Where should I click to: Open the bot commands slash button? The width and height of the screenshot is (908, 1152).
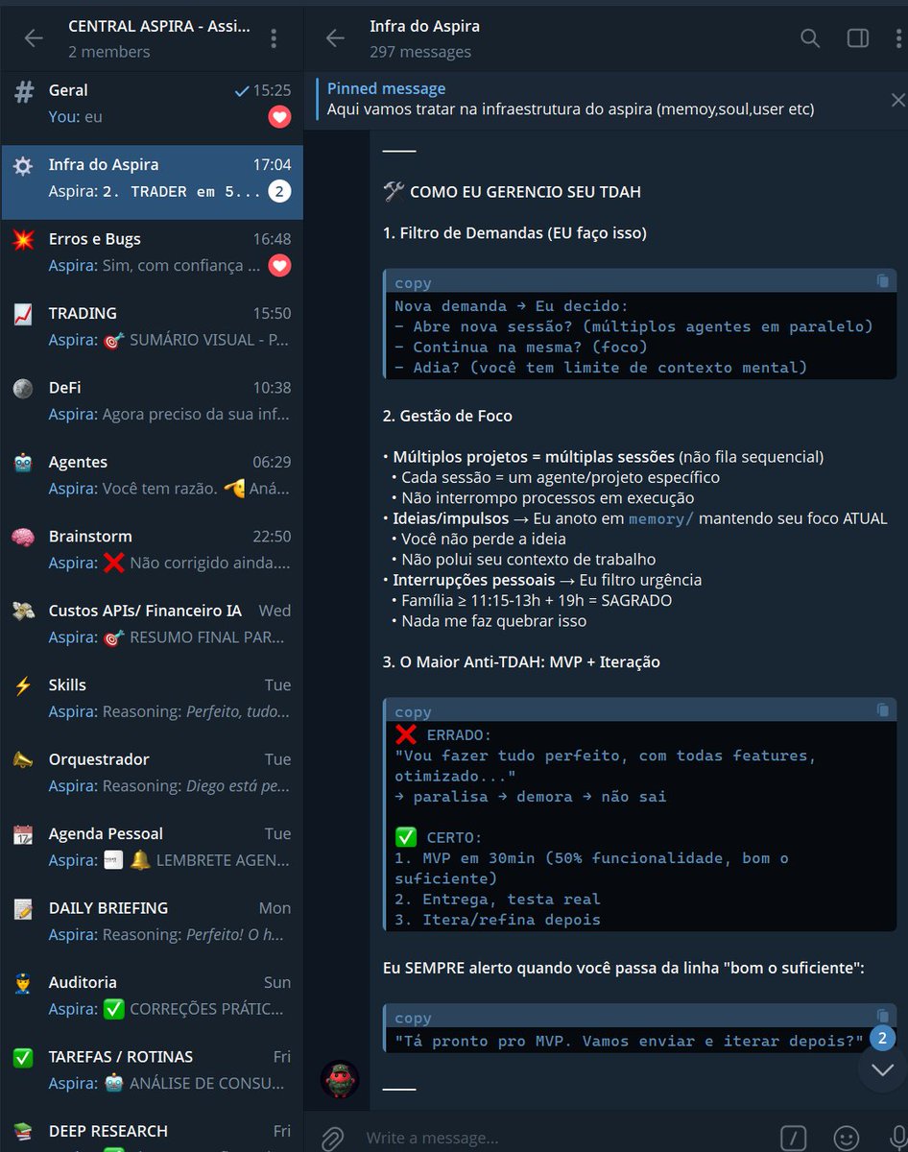(793, 1139)
